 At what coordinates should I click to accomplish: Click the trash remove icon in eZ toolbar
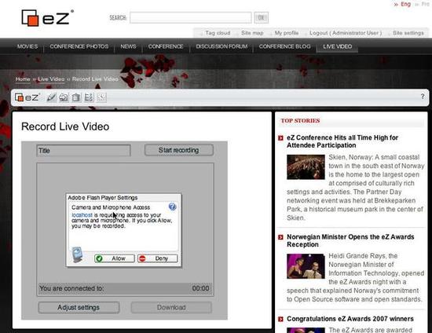[76, 97]
